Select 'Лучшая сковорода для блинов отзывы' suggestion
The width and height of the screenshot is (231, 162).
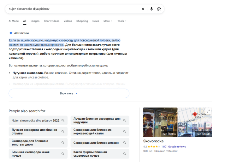[x=38, y=132]
